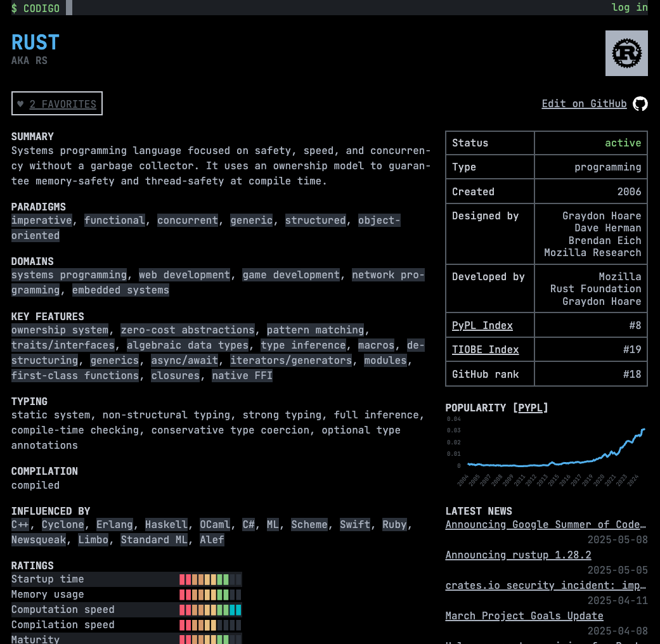The image size is (660, 644).
Task: Click the active status value
Action: (623, 143)
